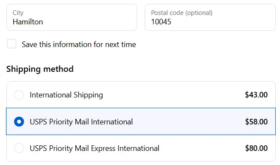Click the Shipping method heading

click(40, 69)
